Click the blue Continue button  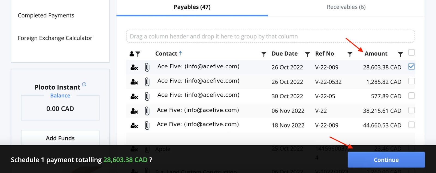coord(386,160)
